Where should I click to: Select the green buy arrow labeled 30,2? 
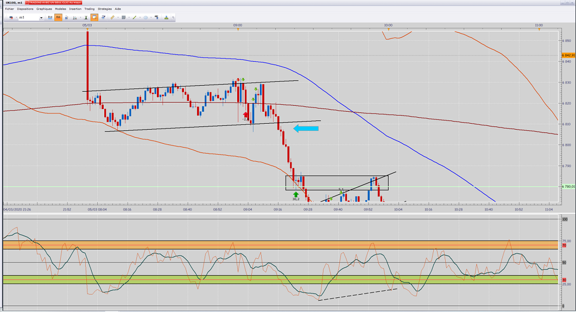(296, 195)
